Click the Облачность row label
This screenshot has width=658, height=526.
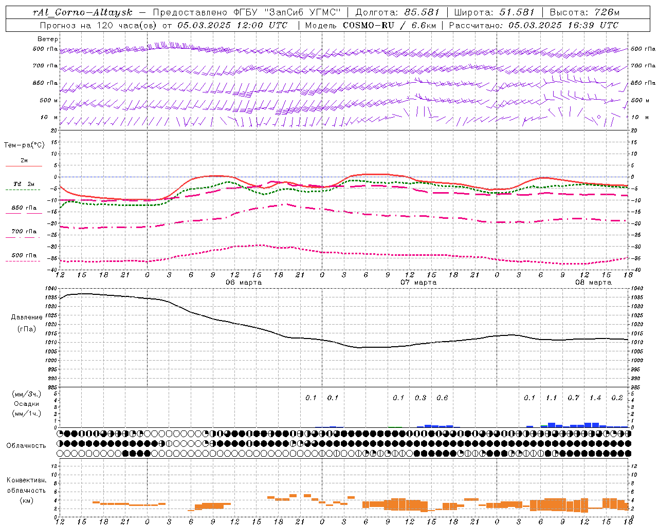click(x=26, y=445)
